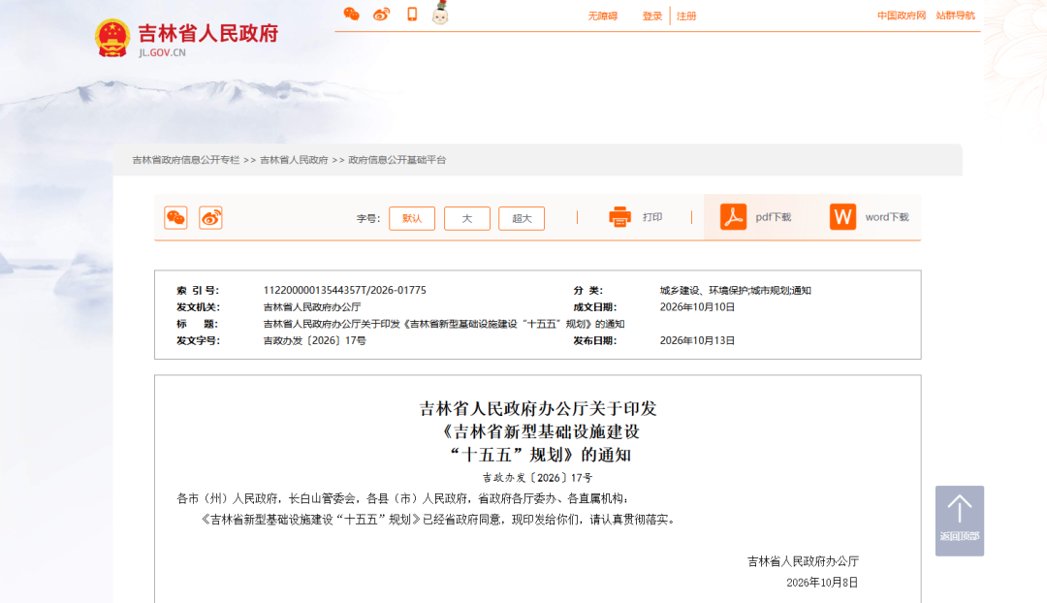Click the classification text 城乡建设、环境保护
The image size is (1047, 603).
(x=703, y=291)
